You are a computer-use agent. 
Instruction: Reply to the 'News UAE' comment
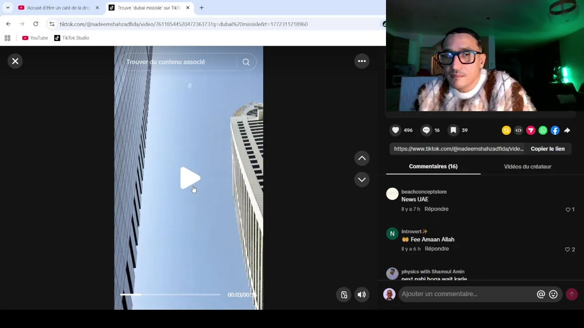pos(436,209)
